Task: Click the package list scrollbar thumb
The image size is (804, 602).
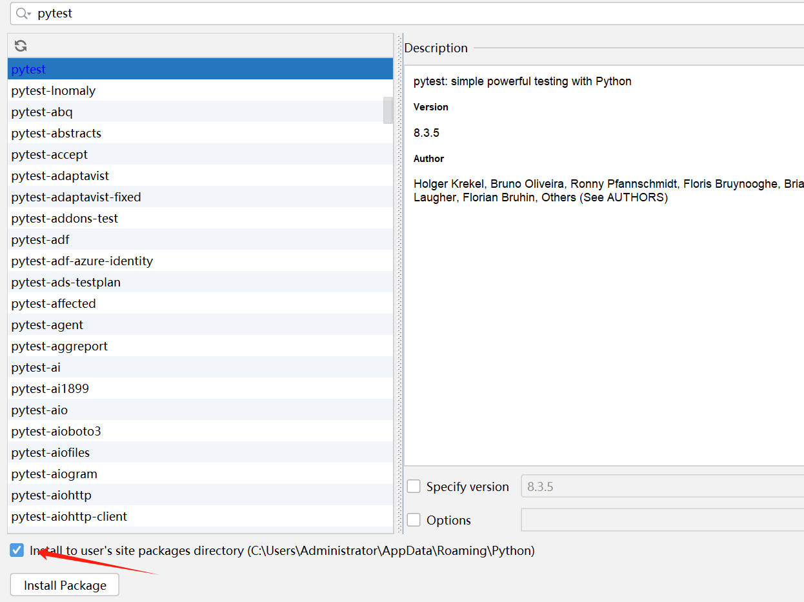Action: point(388,110)
